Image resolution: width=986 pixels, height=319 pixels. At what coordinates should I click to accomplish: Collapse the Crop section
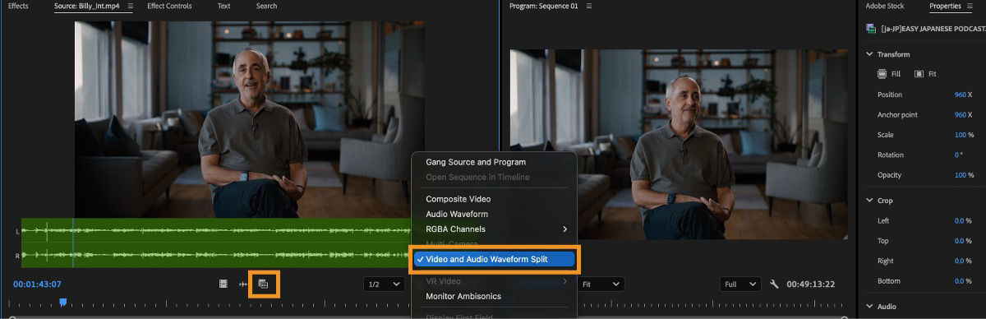[x=869, y=201]
